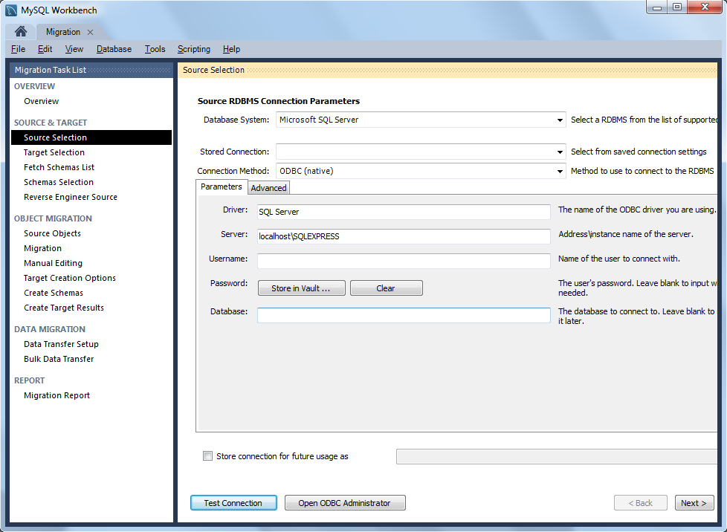
Task: Click the SOURCE & TARGET section heading
Action: [51, 123]
